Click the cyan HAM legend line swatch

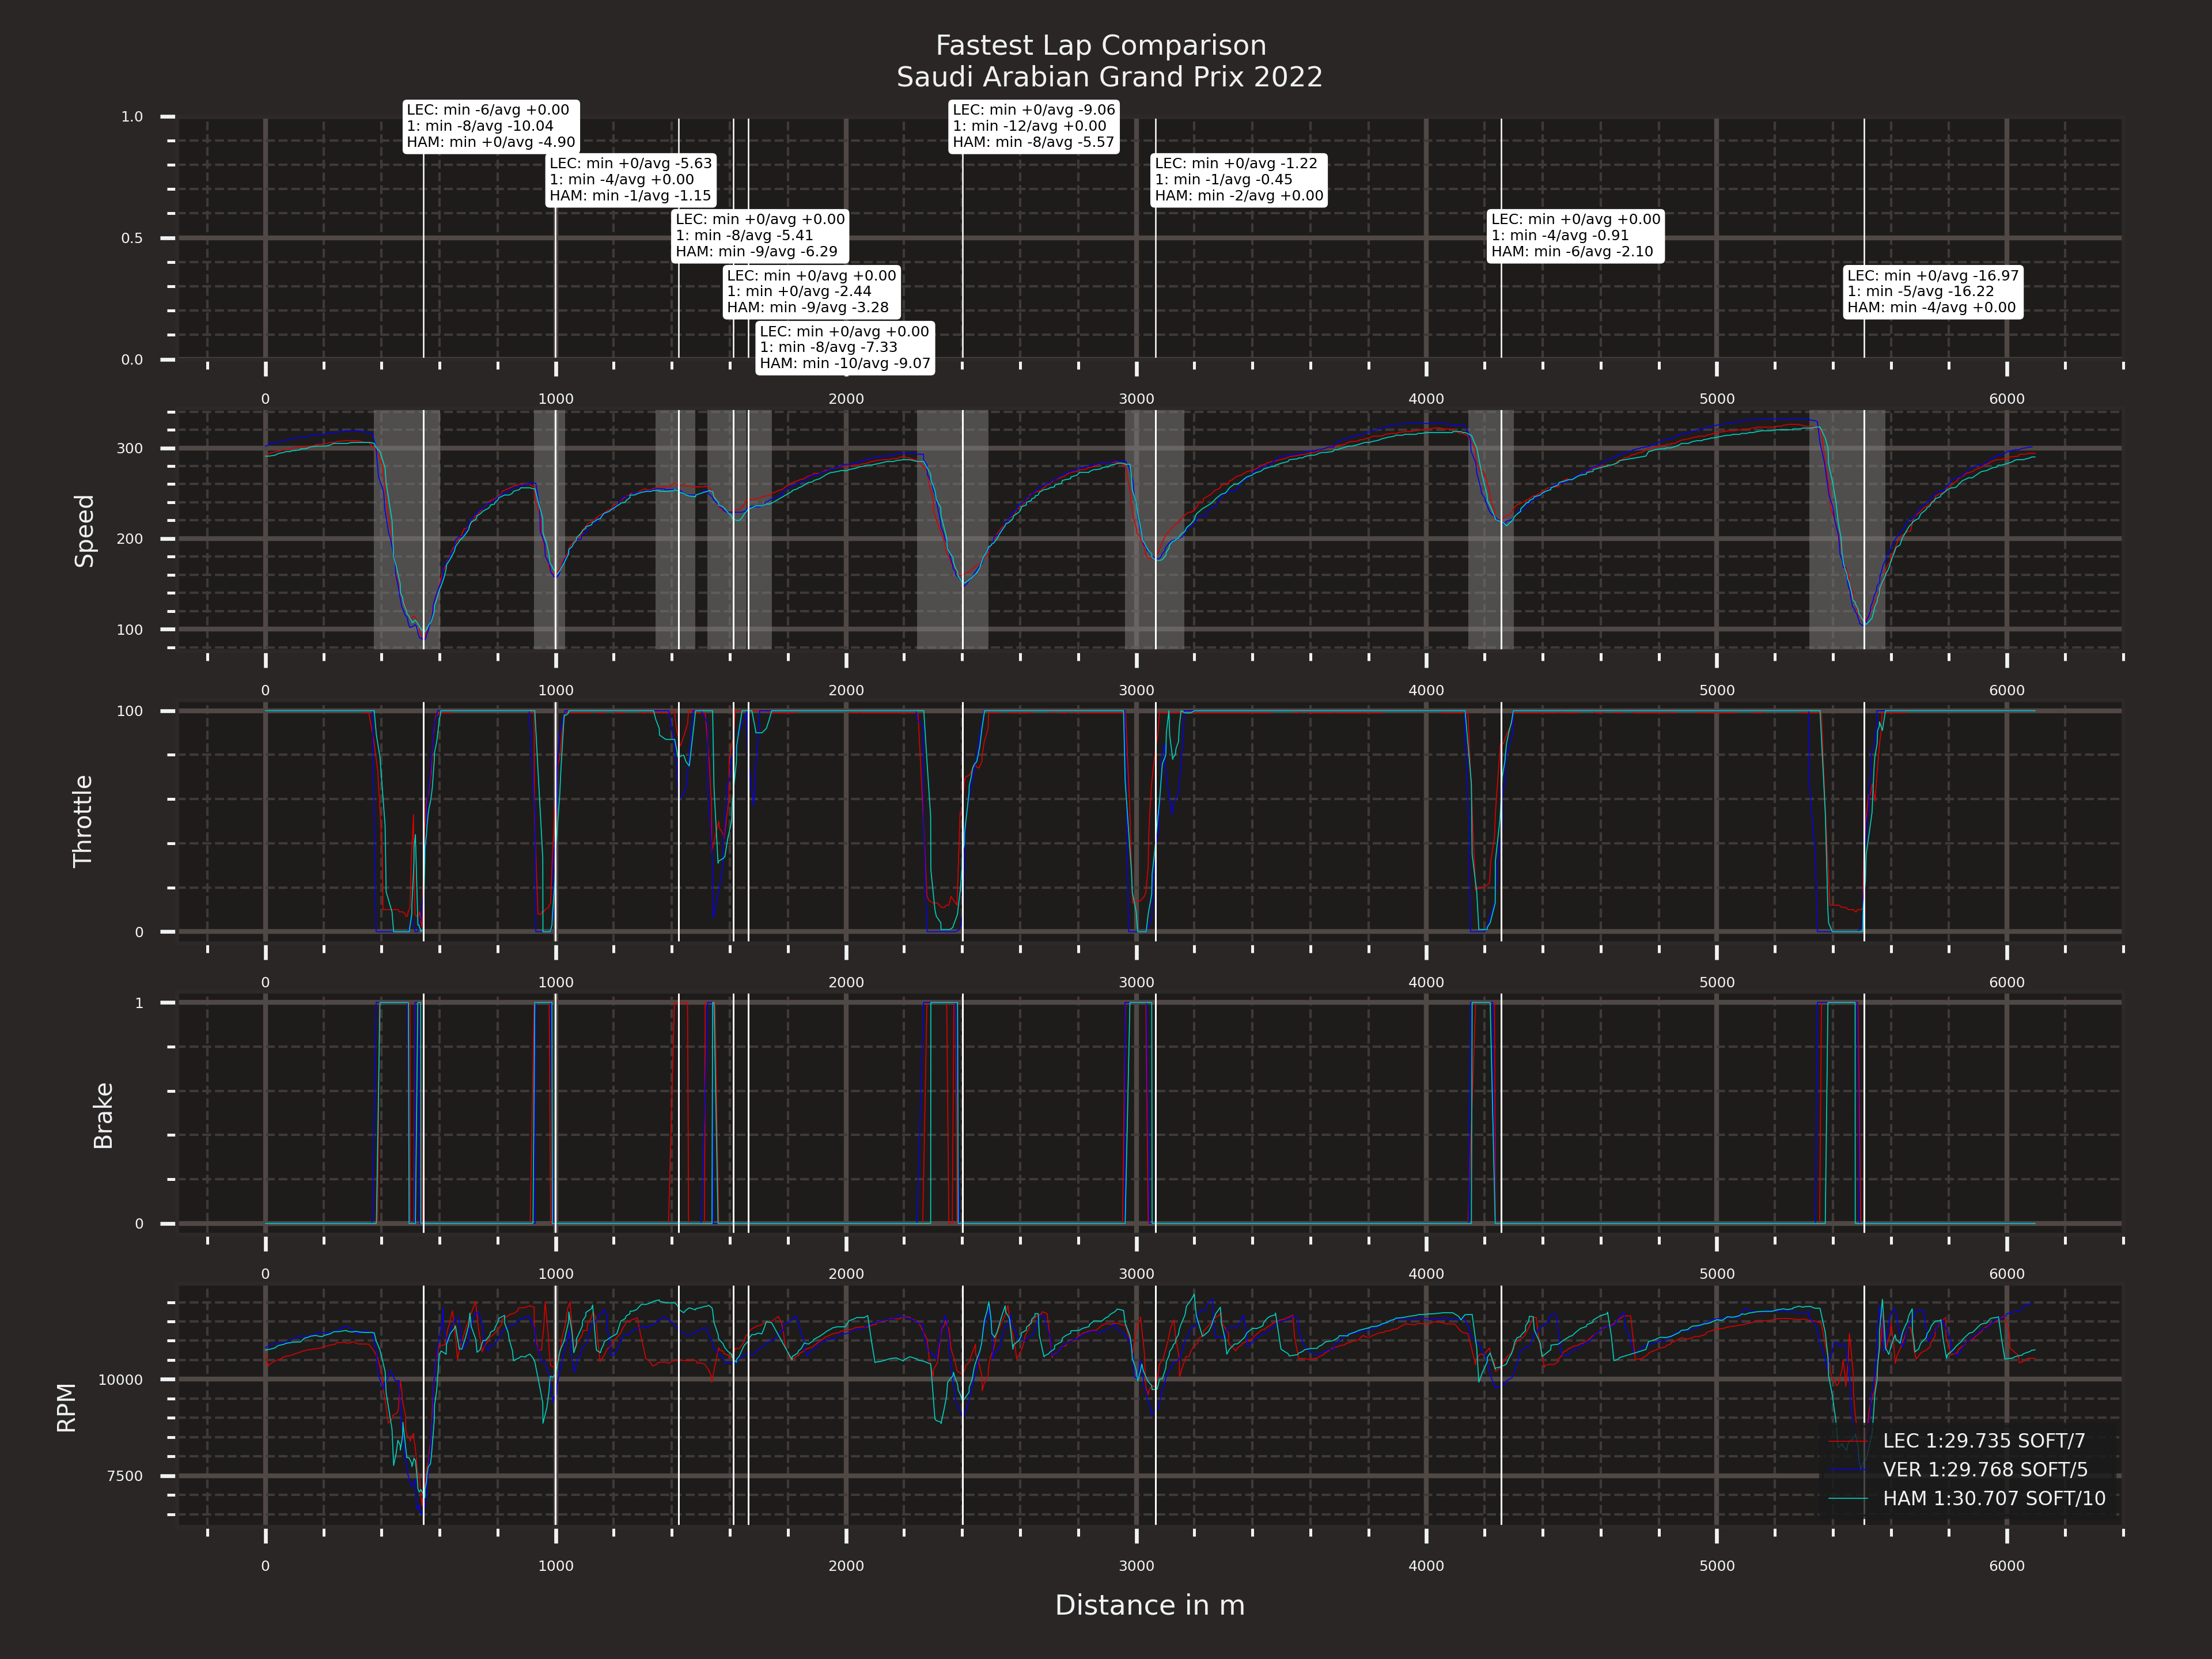point(1848,1499)
